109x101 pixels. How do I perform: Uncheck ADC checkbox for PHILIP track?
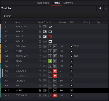(71, 51)
